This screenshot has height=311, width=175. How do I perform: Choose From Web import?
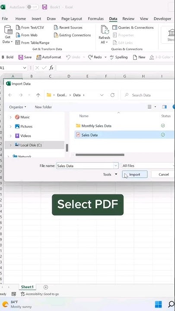(x=27, y=35)
